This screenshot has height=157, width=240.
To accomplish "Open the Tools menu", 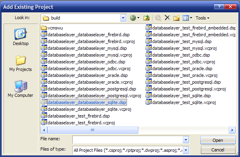I will point(202,18).
